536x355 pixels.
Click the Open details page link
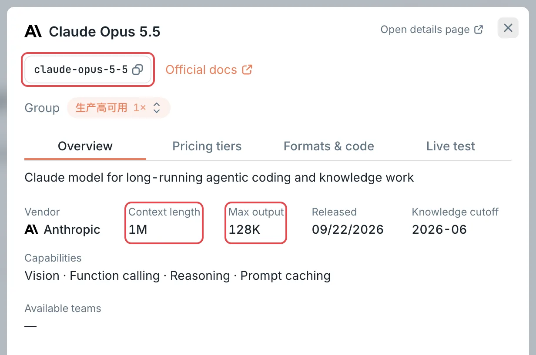coord(432,30)
